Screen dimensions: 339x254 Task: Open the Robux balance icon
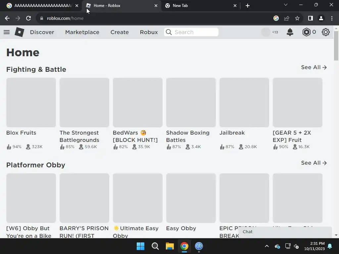[306, 32]
